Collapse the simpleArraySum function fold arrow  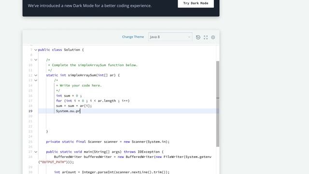(x=36, y=75)
